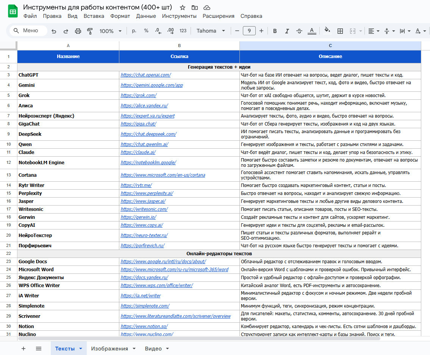Open the gemini.google.com/app link

point(152,85)
